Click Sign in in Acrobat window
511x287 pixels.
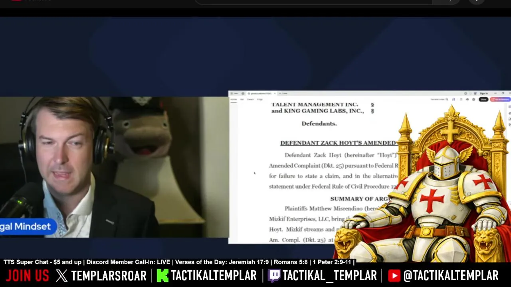(x=484, y=93)
